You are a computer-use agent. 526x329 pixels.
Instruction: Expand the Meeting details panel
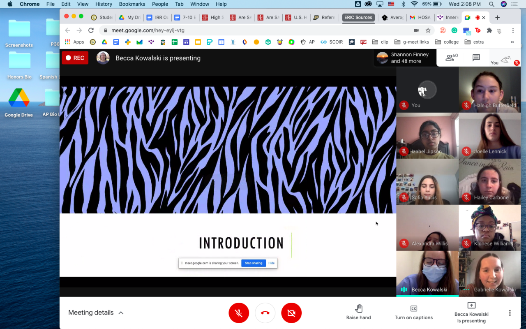click(x=96, y=313)
